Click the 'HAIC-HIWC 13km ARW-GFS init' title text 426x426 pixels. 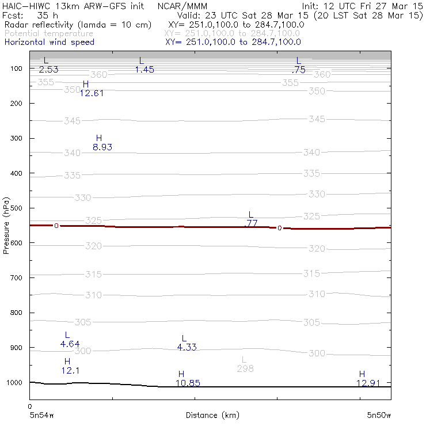73,6
